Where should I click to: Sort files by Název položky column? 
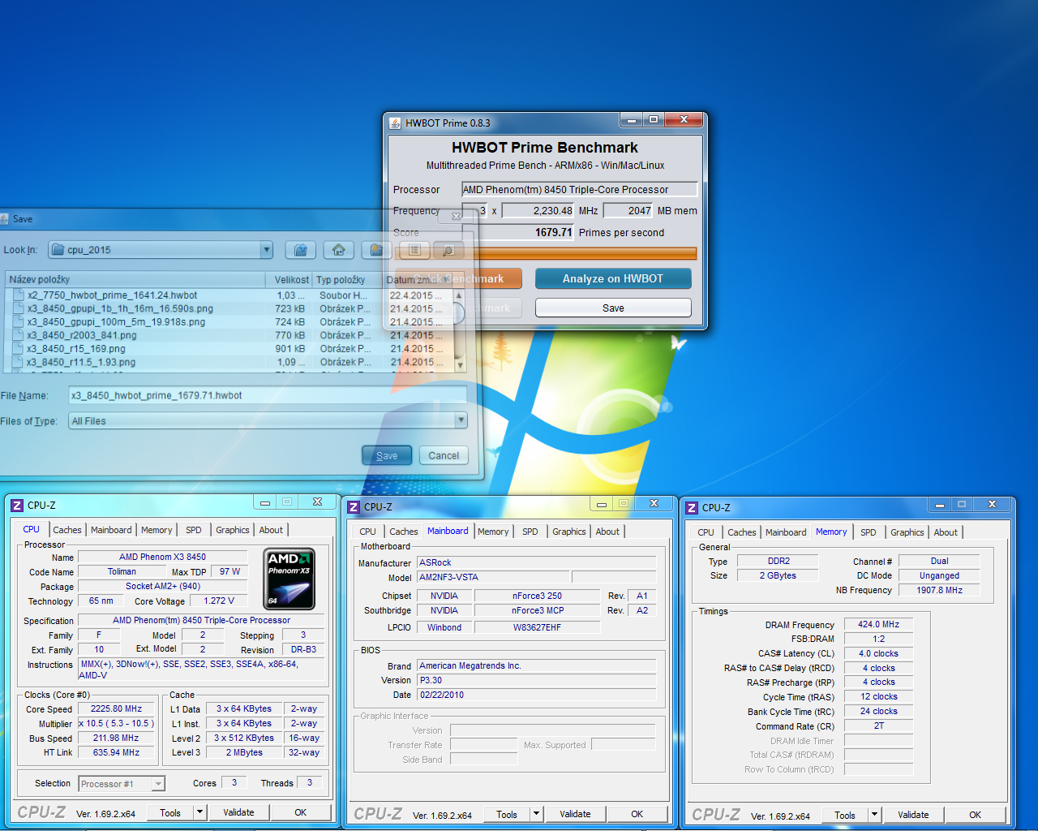pos(135,279)
